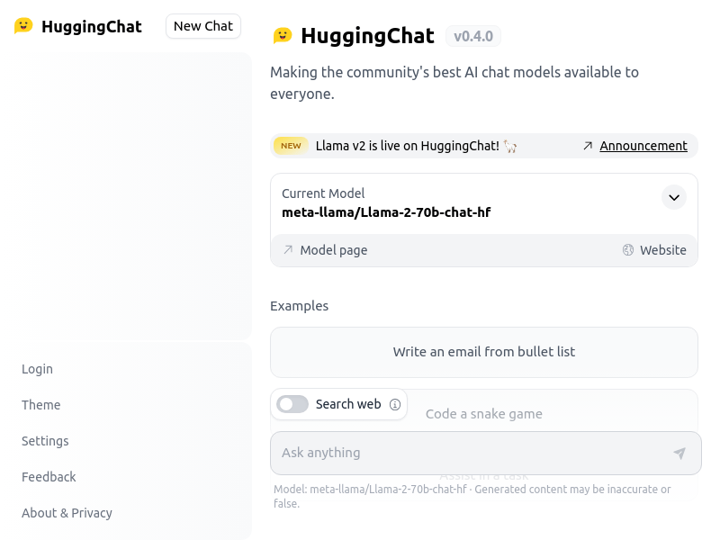The image size is (720, 540).
Task: Click the arrow icon next to Model page
Action: (x=286, y=250)
